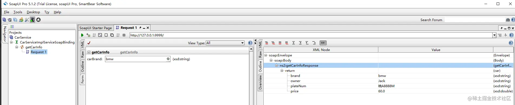This screenshot has height=105, width=515.
Task: Click small round icon inside carBrand field
Action: point(168,59)
